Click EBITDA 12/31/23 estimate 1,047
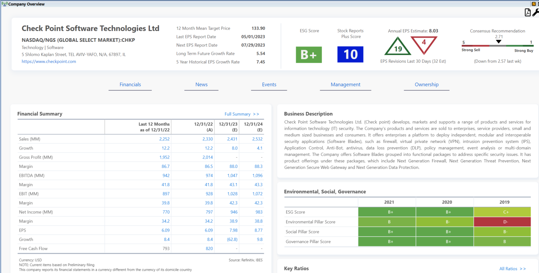This screenshot has width=539, height=273. coord(232,176)
